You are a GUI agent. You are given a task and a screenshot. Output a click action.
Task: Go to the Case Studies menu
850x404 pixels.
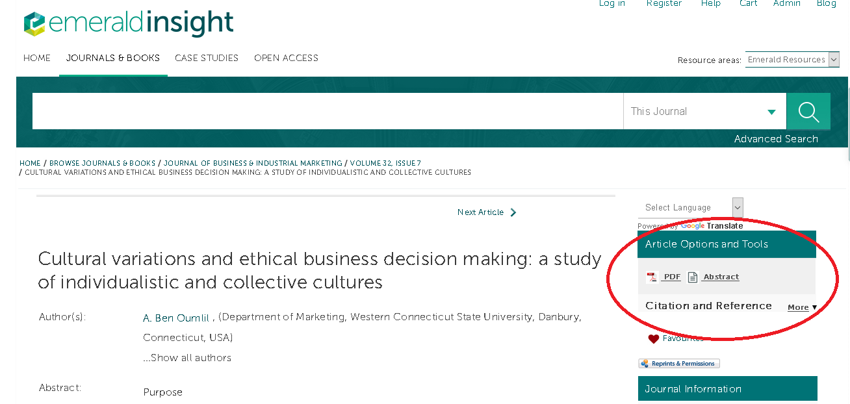pyautogui.click(x=207, y=58)
